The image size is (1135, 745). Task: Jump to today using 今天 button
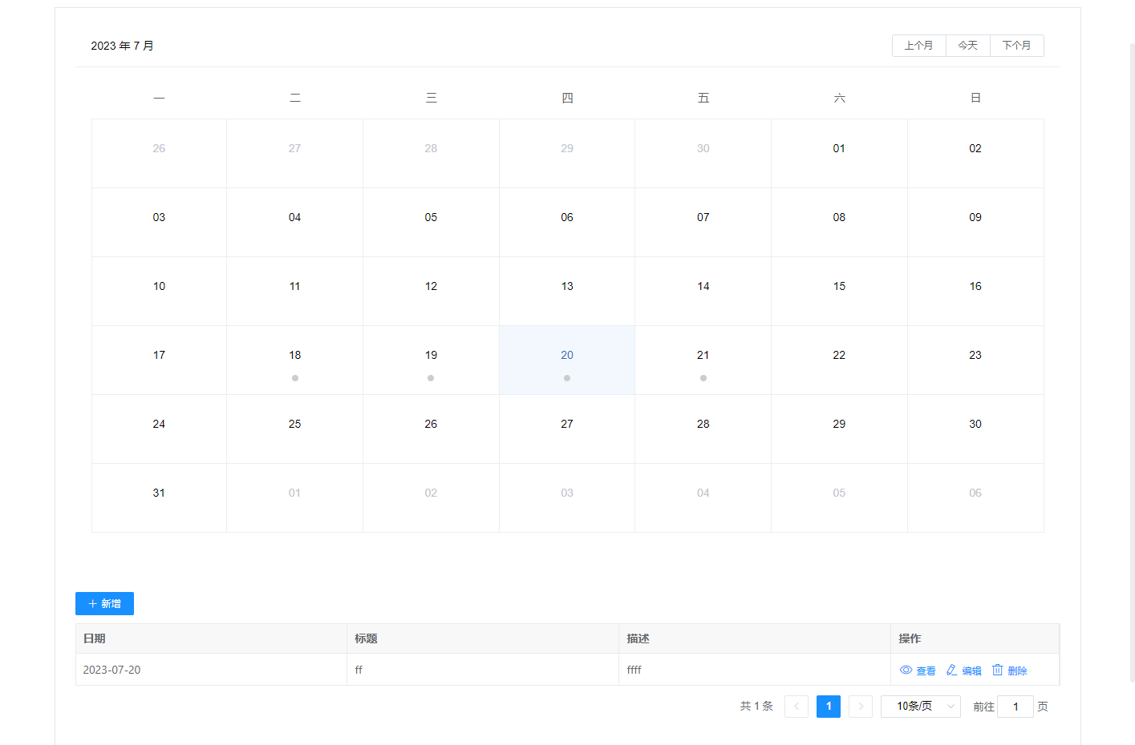click(x=967, y=46)
